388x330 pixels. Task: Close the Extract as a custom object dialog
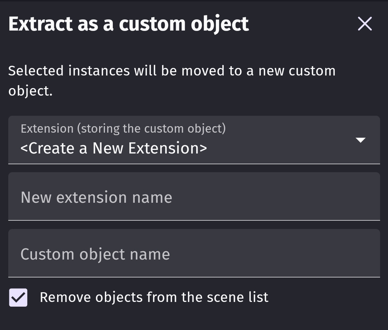point(365,23)
